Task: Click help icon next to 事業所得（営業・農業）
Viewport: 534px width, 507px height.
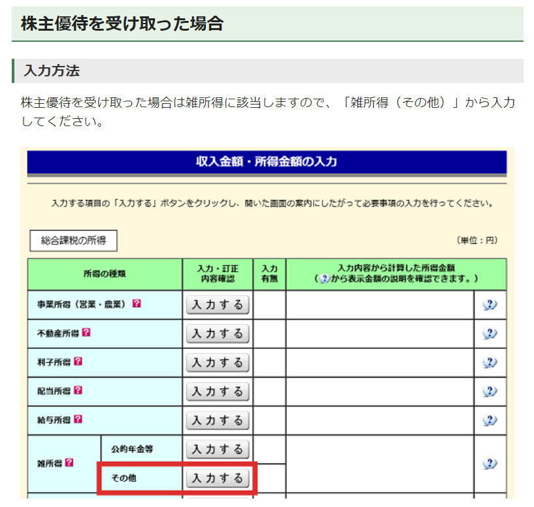Action: [137, 303]
